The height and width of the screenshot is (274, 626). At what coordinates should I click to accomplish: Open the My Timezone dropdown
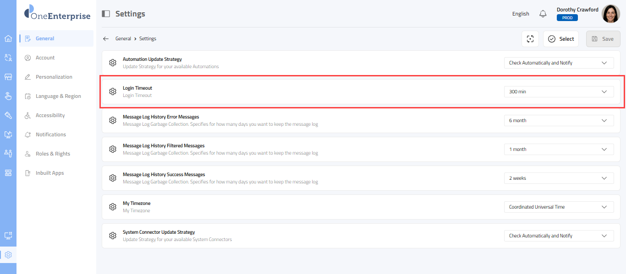click(x=559, y=207)
